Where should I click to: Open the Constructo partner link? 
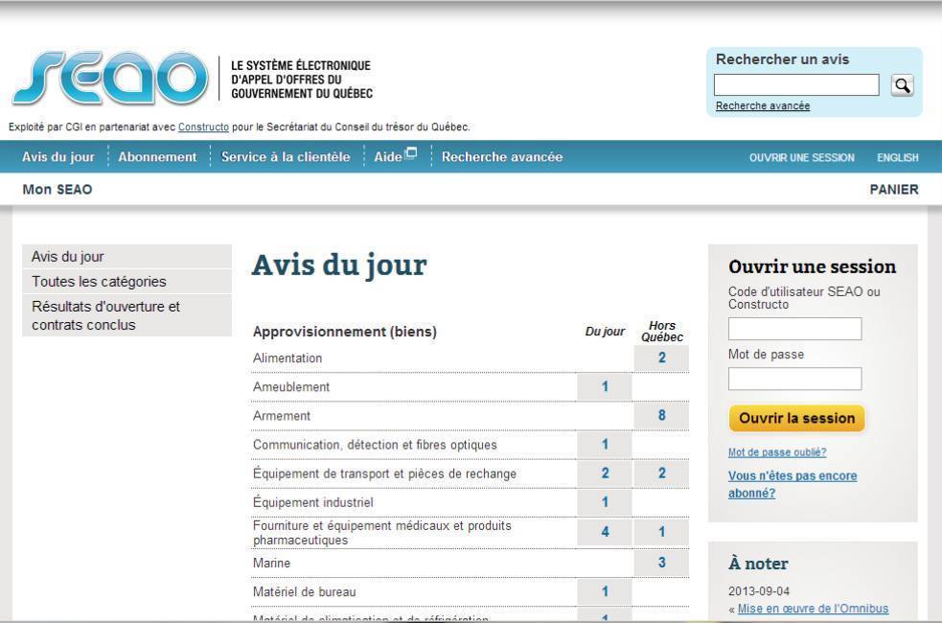[203, 127]
